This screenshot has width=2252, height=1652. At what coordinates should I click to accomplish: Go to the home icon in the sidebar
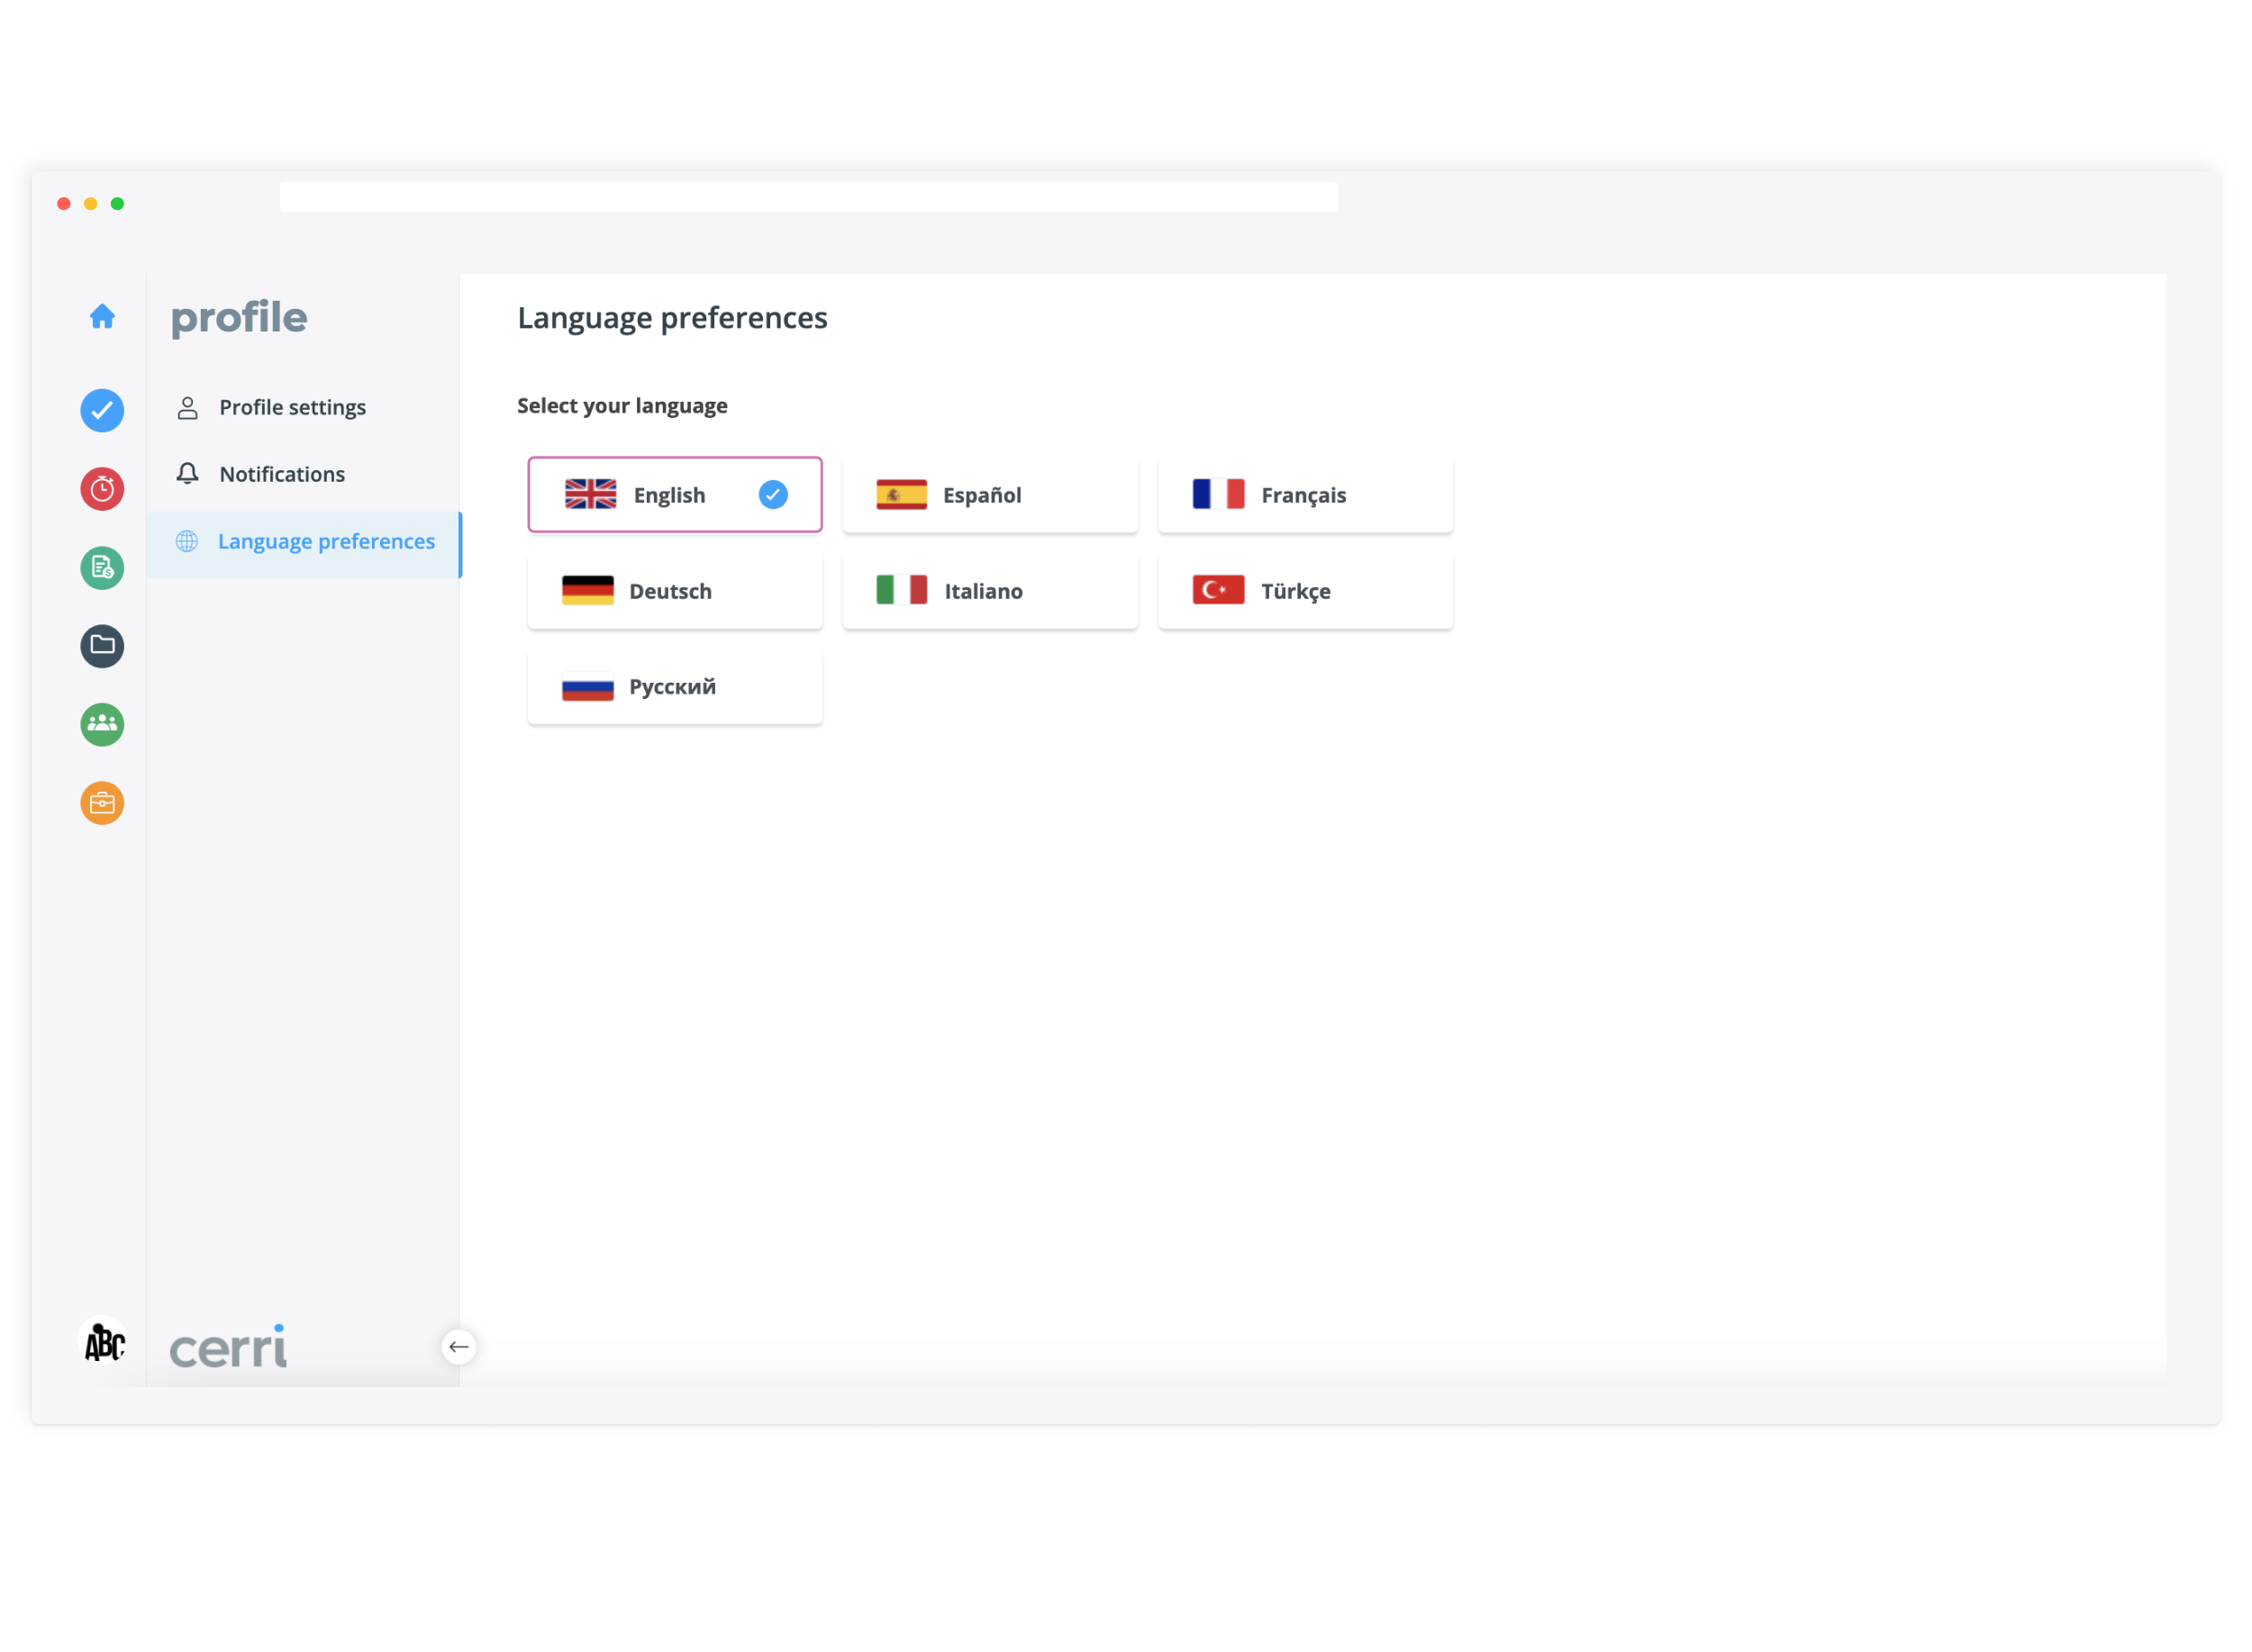click(x=102, y=317)
